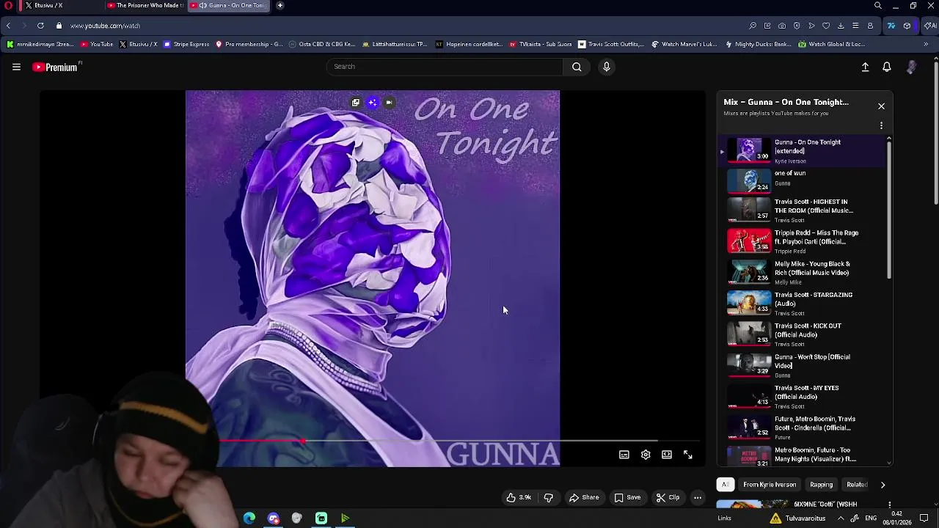Screen dimensions: 939x528
Task: Dislike the video
Action: click(x=549, y=497)
